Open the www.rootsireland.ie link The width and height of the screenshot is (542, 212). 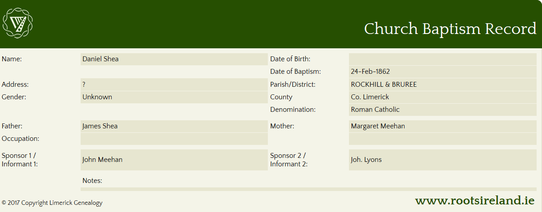click(475, 201)
